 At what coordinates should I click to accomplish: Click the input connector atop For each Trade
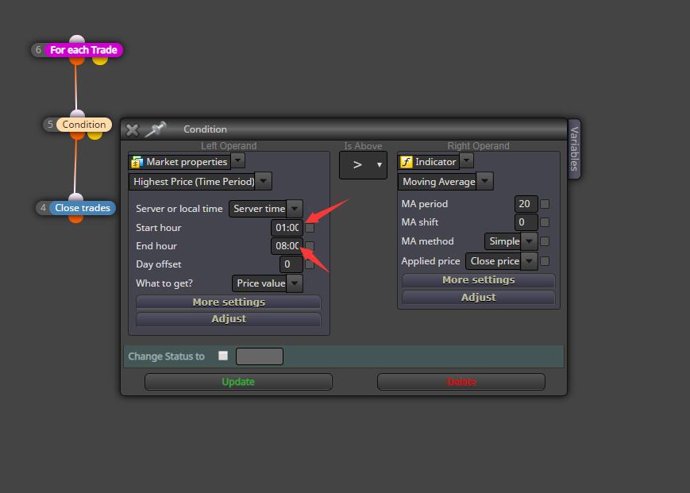77,40
